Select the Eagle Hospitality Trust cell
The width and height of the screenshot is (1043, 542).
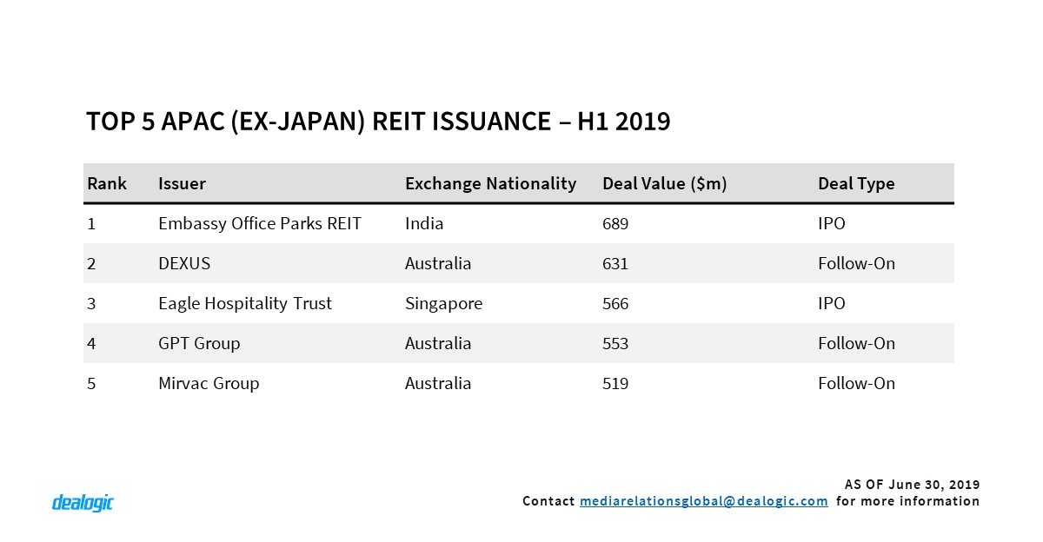point(245,304)
